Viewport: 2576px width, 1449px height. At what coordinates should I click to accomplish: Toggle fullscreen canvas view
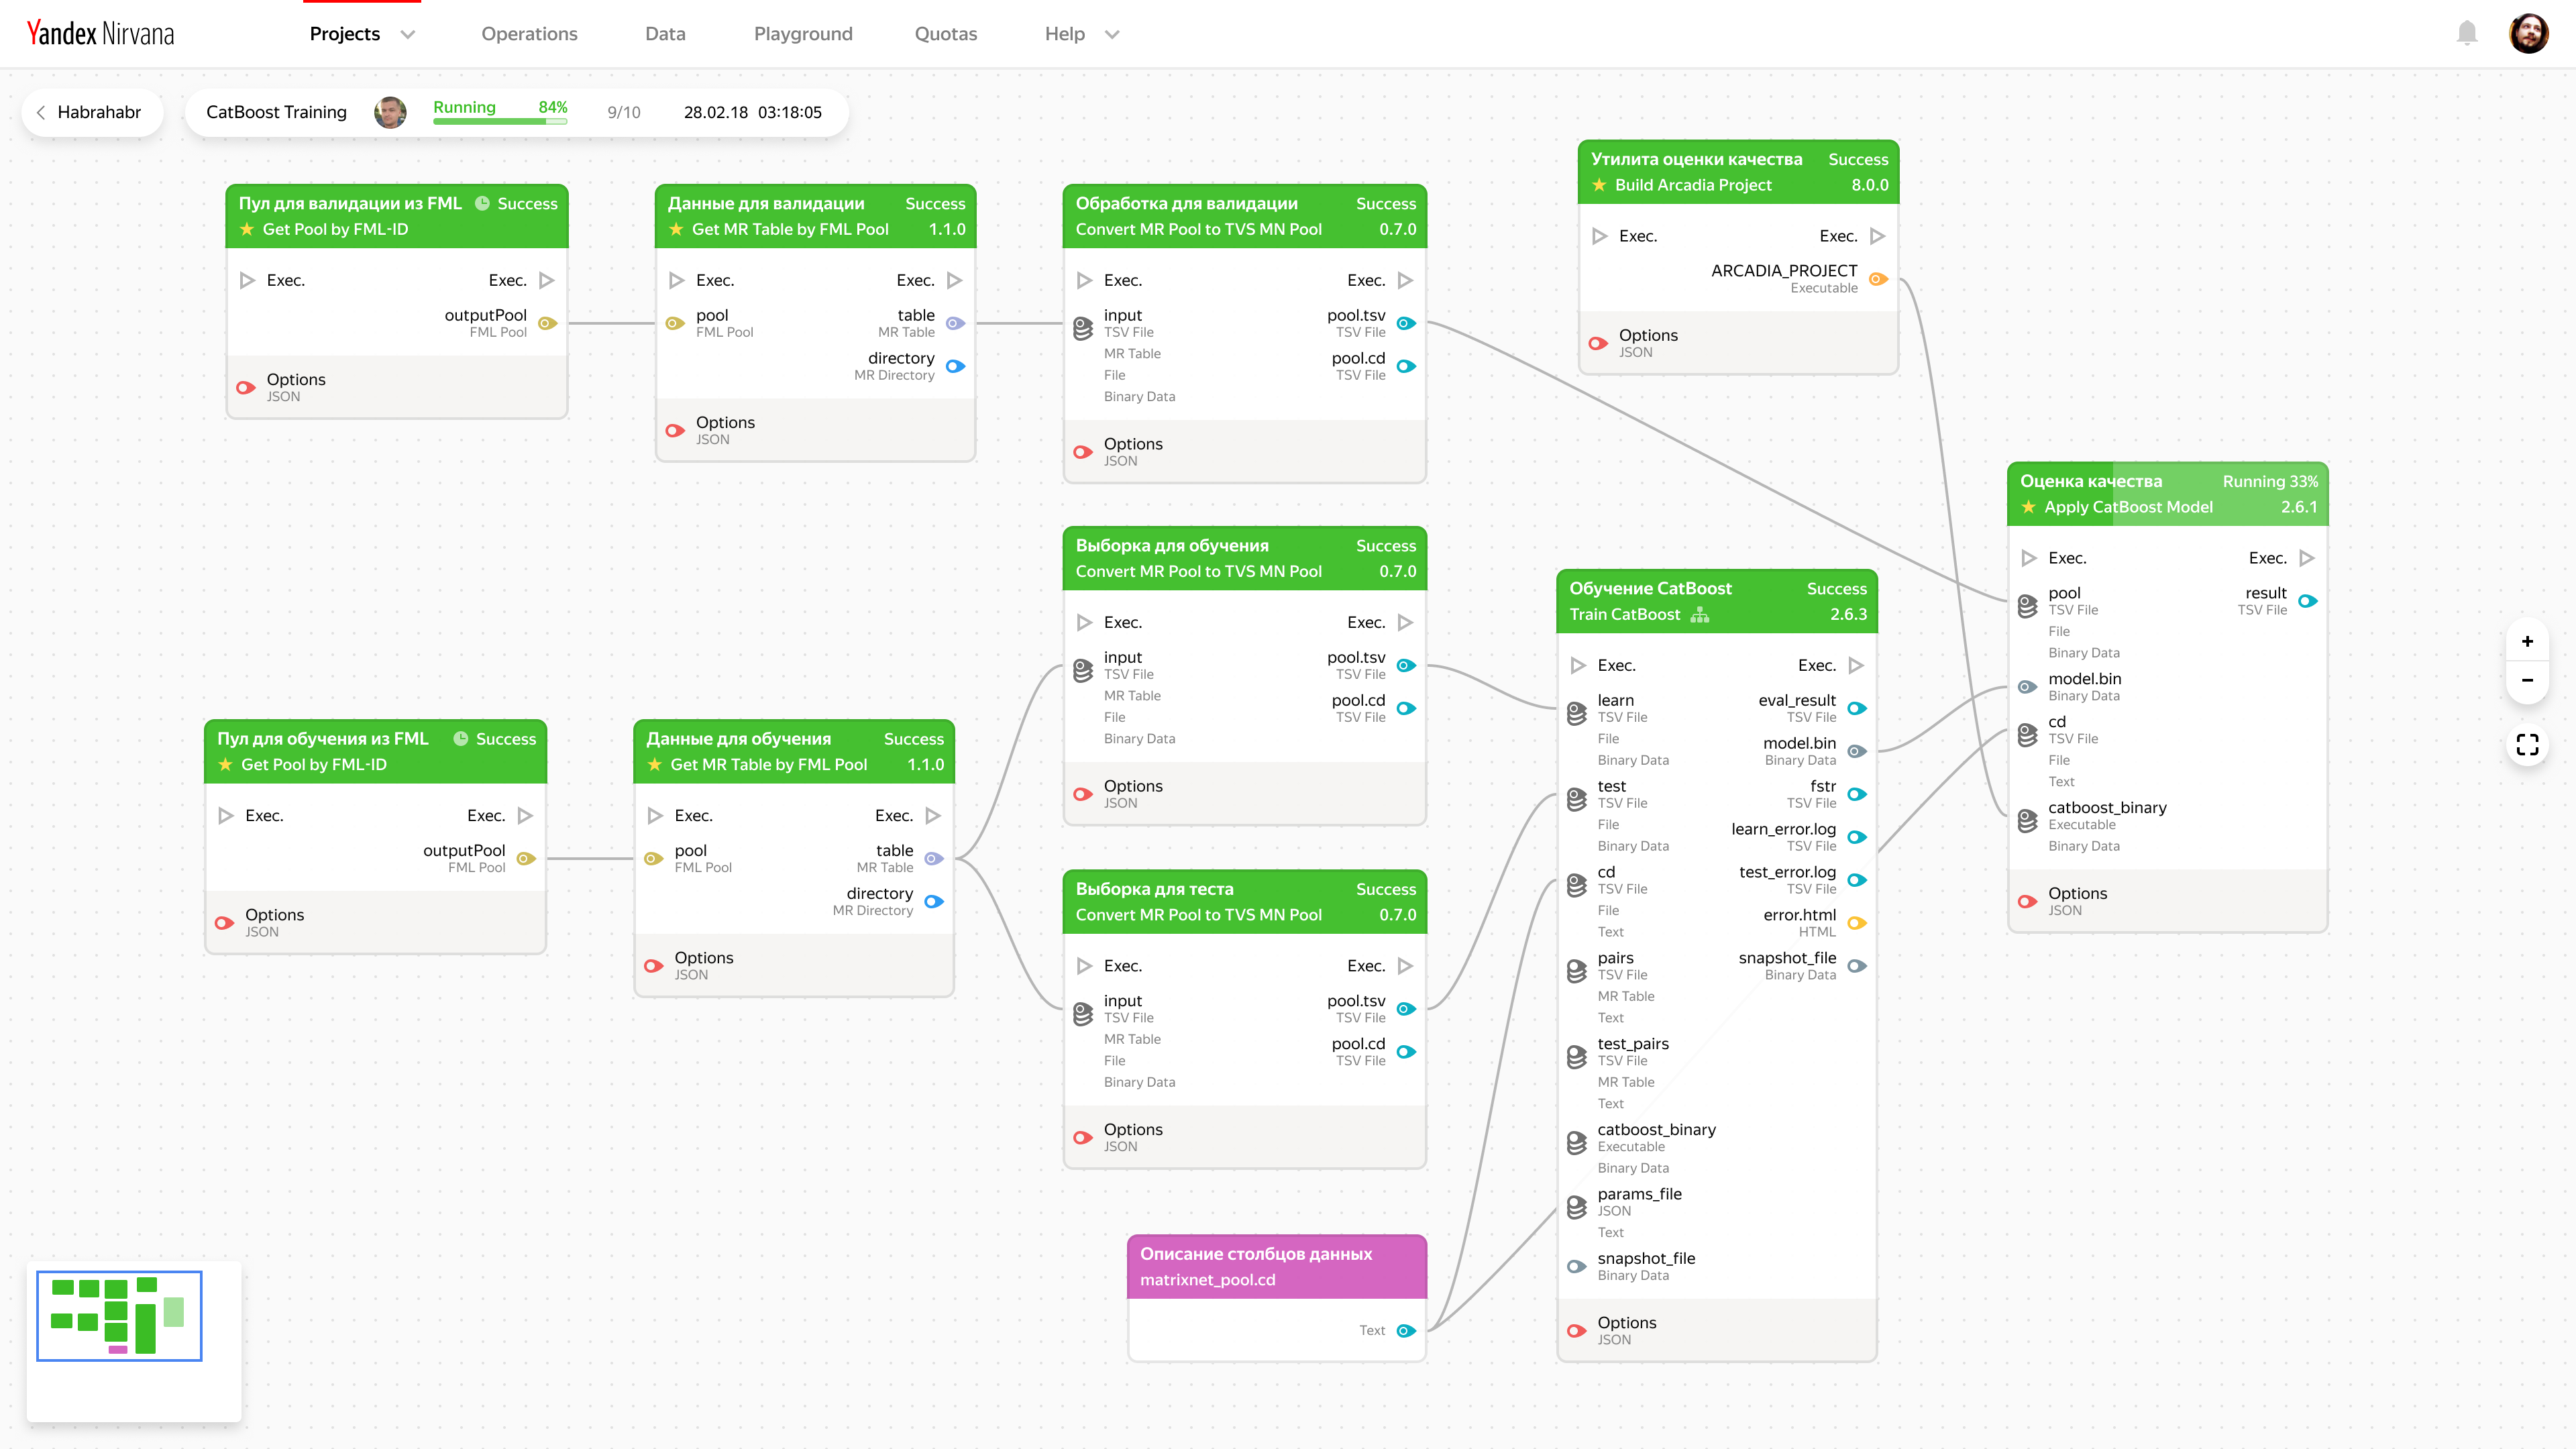tap(2527, 744)
